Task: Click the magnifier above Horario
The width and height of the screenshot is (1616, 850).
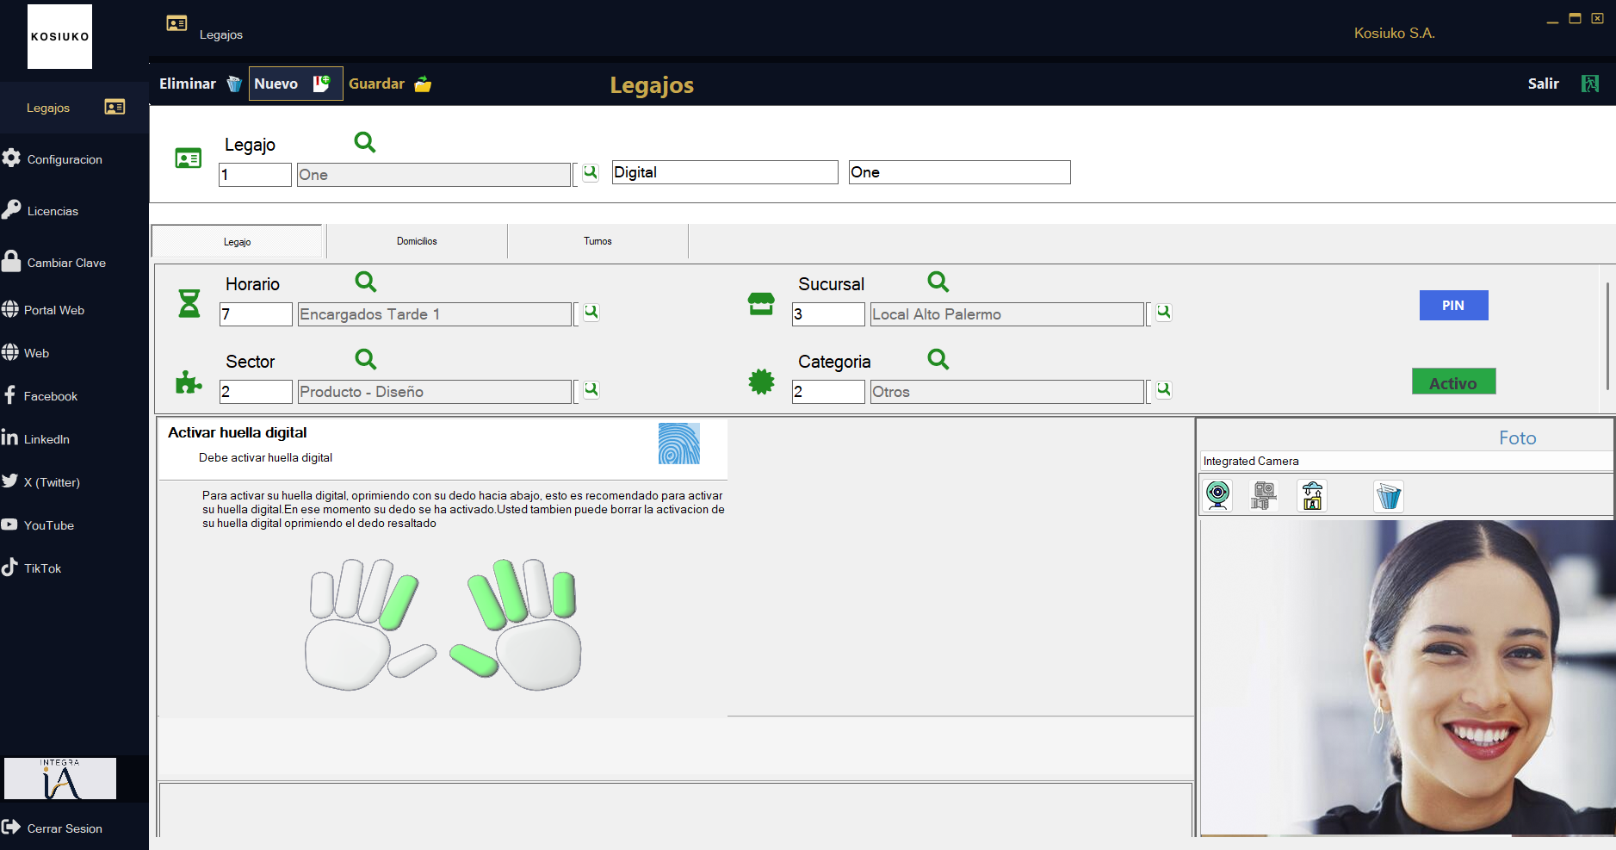Action: (x=365, y=282)
